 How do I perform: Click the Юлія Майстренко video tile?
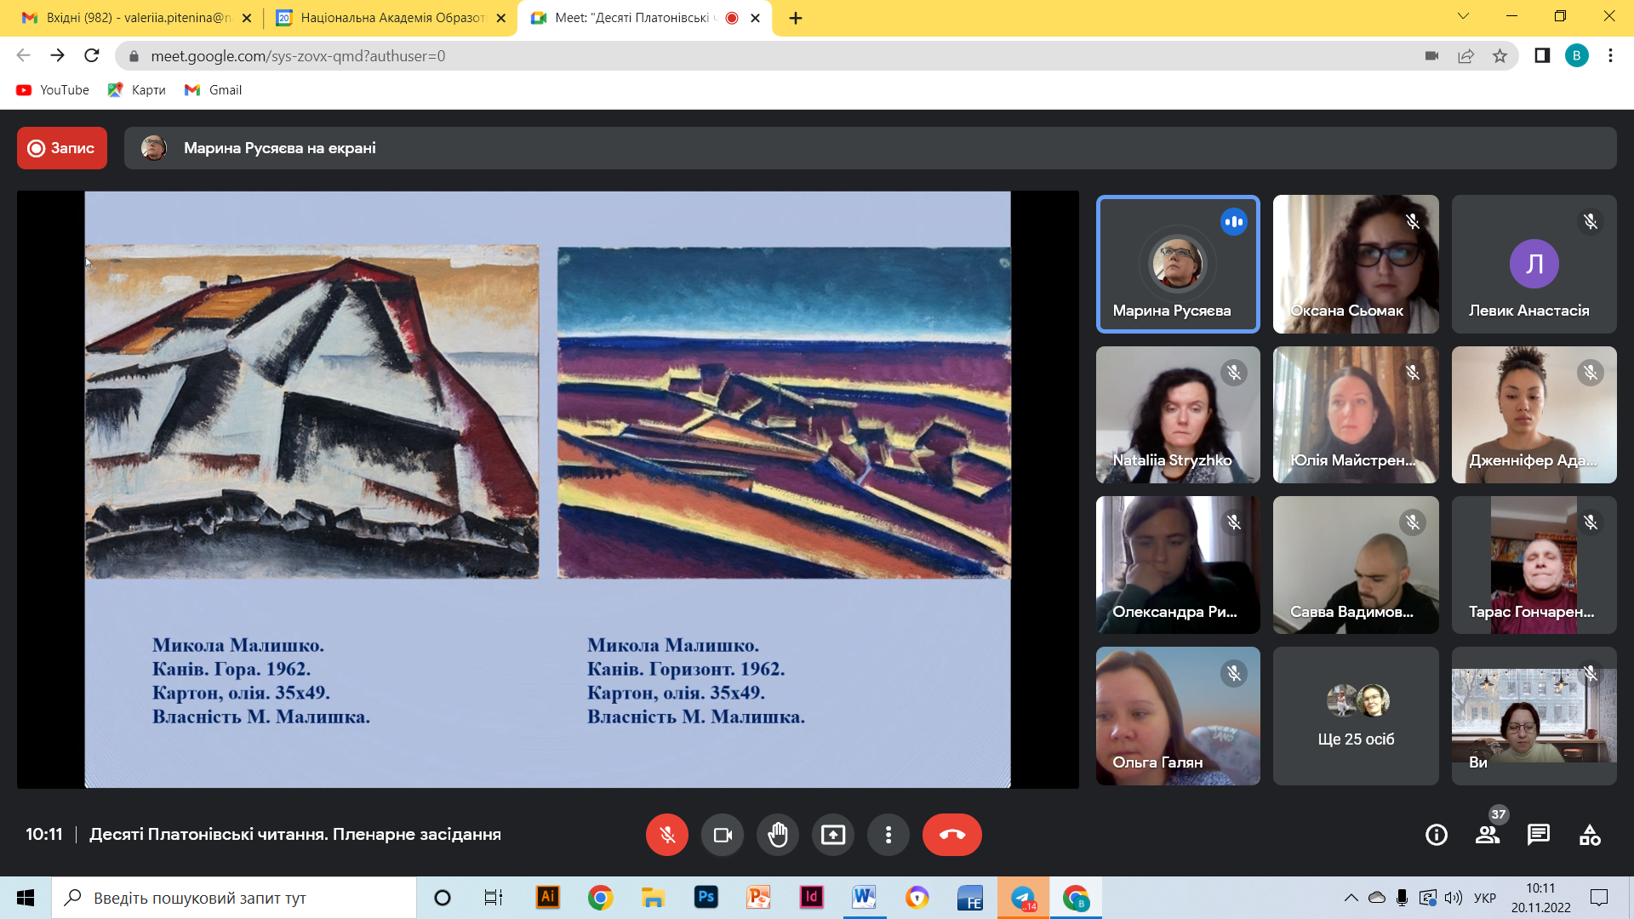(x=1356, y=414)
